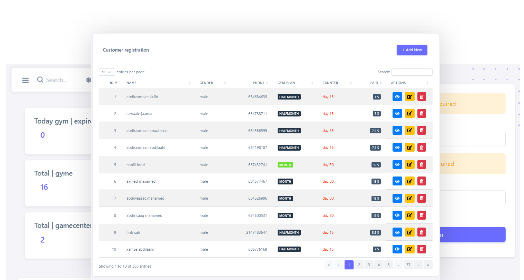This screenshot has width=524, height=280.
Task: Open the hamburger menu in background page
Action: click(x=25, y=80)
